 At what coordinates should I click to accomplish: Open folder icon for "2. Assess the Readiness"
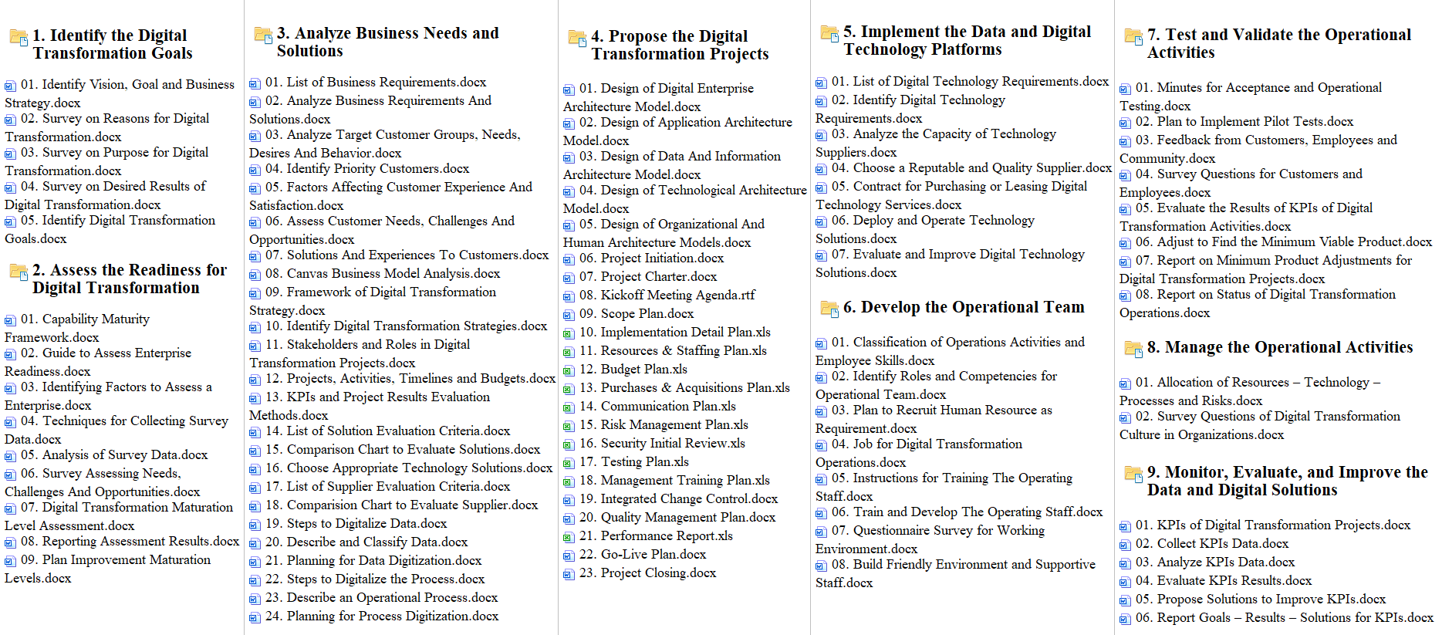pyautogui.click(x=19, y=272)
